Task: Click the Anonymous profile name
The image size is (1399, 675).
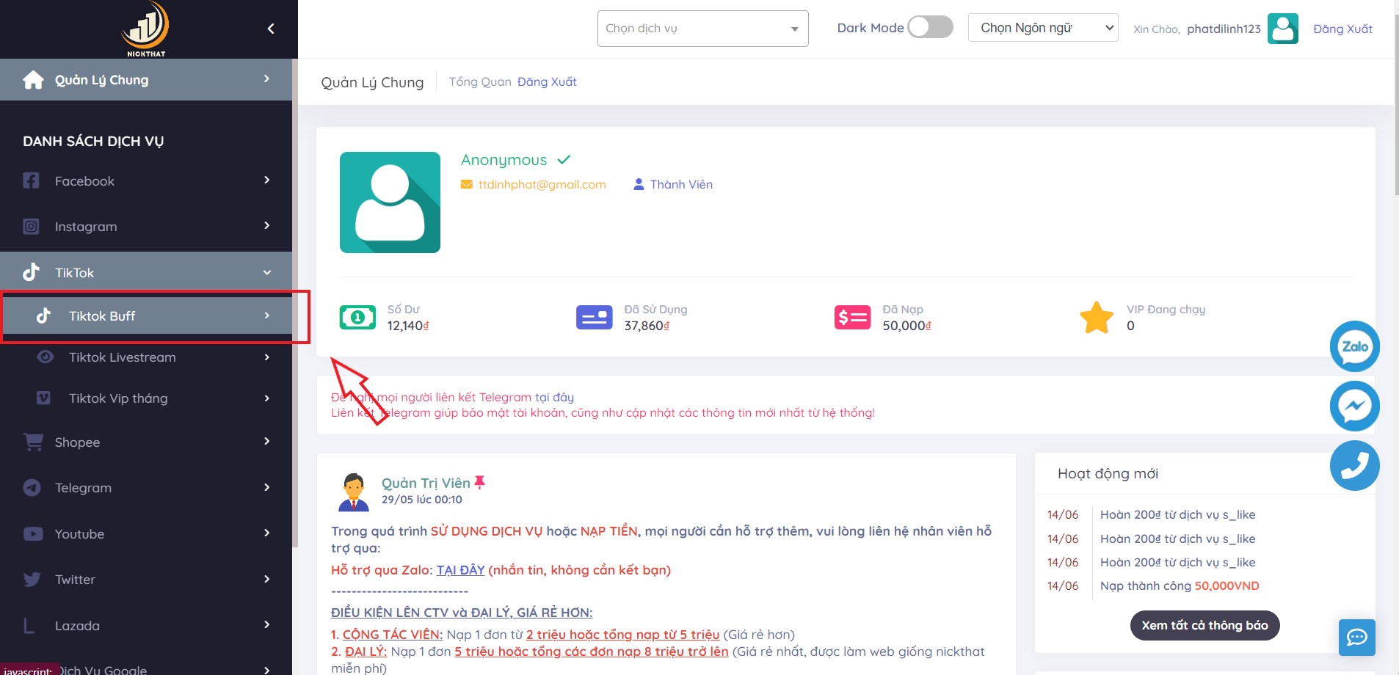Action: pyautogui.click(x=504, y=160)
